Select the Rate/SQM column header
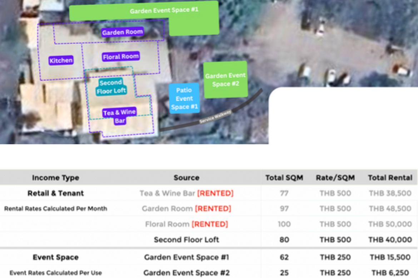Screen dimensions: 418x278 click(x=335, y=177)
